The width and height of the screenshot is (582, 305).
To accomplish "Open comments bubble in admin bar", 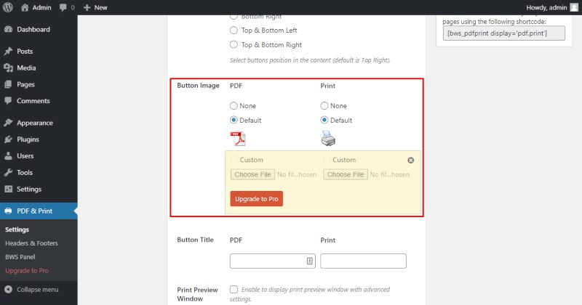I will click(x=67, y=7).
